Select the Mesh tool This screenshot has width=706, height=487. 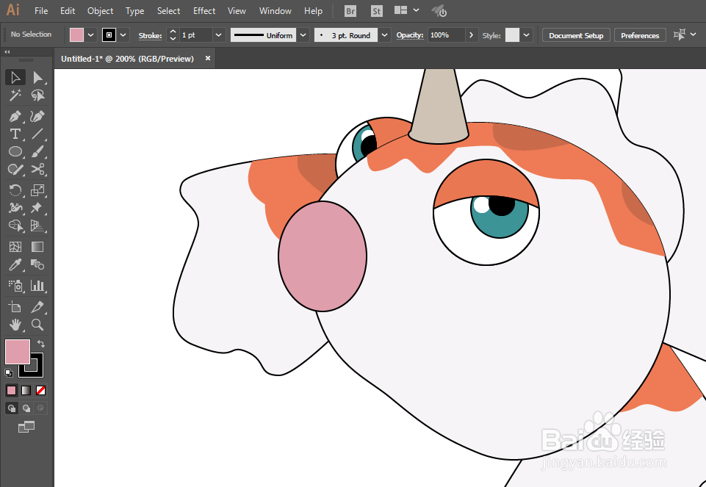[x=15, y=247]
